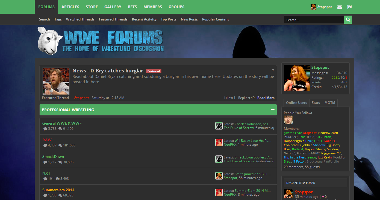The image size is (380, 200).
Task: Open member Dolph'sZiggler profile
Action: 294,141
